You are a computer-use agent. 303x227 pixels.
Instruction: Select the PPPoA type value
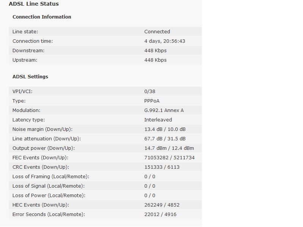coord(152,101)
